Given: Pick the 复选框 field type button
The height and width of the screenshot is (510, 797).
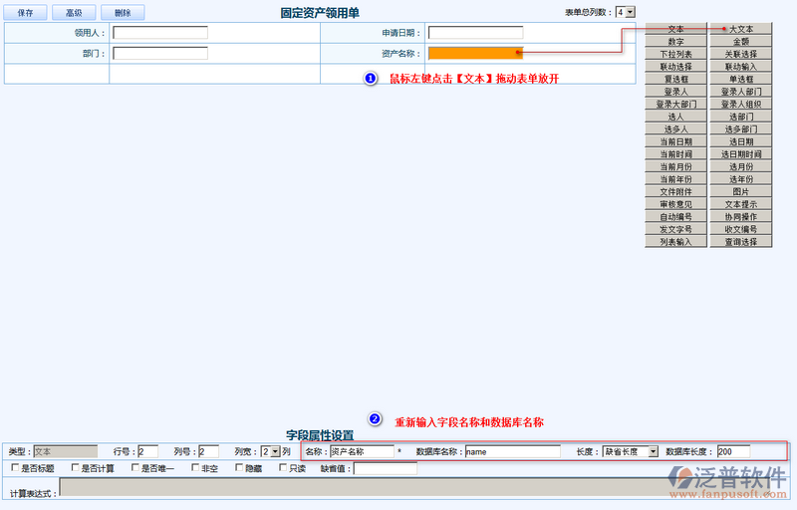Looking at the screenshot, I should click(x=675, y=79).
